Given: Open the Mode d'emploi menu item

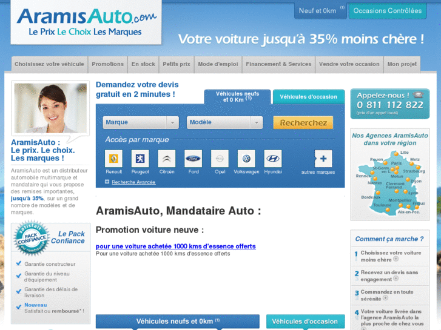Looking at the screenshot, I should point(218,64).
